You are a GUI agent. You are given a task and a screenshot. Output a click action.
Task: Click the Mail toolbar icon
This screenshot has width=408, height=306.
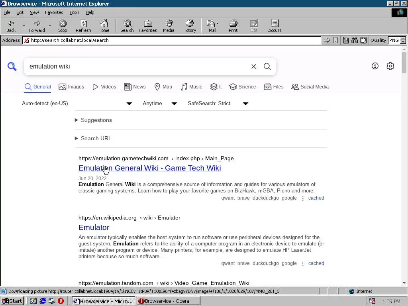coord(211,26)
